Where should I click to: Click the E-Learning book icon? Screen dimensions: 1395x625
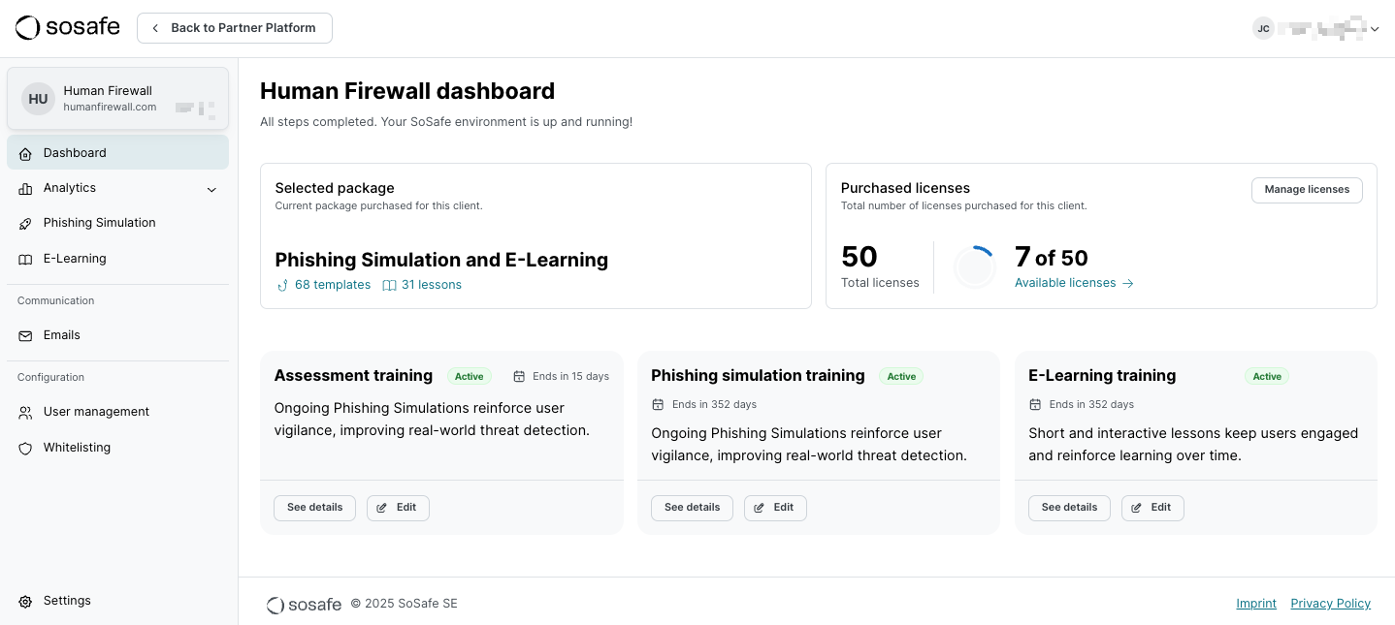click(25, 260)
